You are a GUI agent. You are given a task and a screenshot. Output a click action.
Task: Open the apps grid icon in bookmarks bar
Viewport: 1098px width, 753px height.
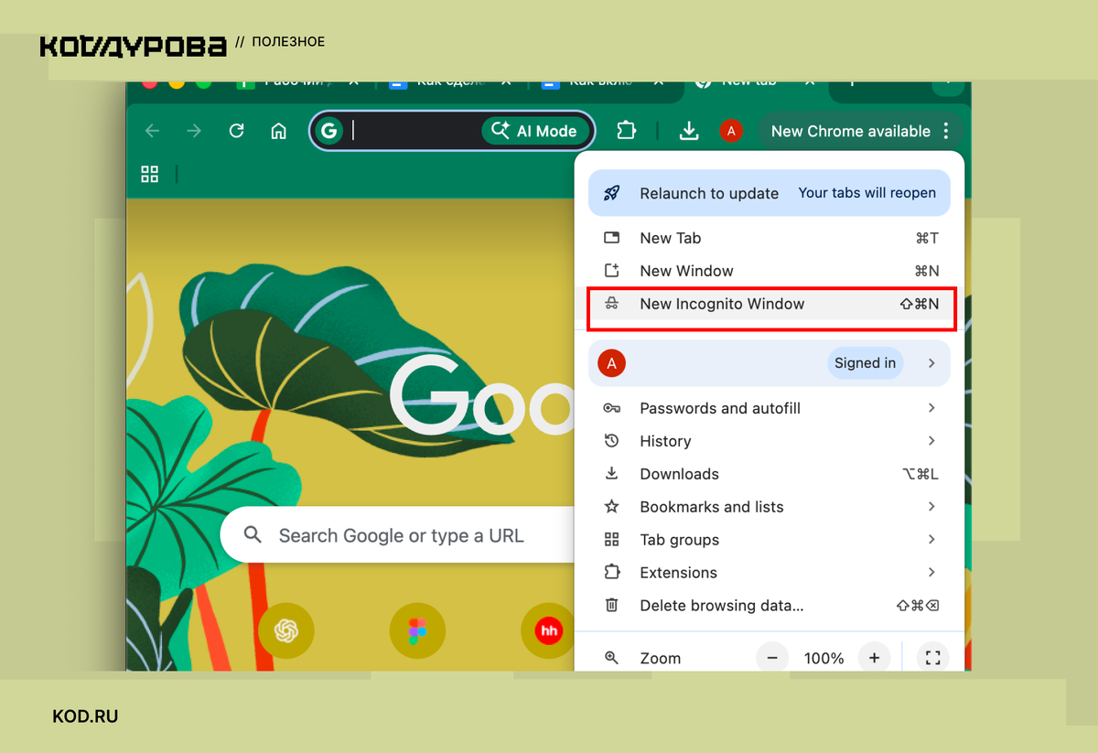[x=150, y=174]
